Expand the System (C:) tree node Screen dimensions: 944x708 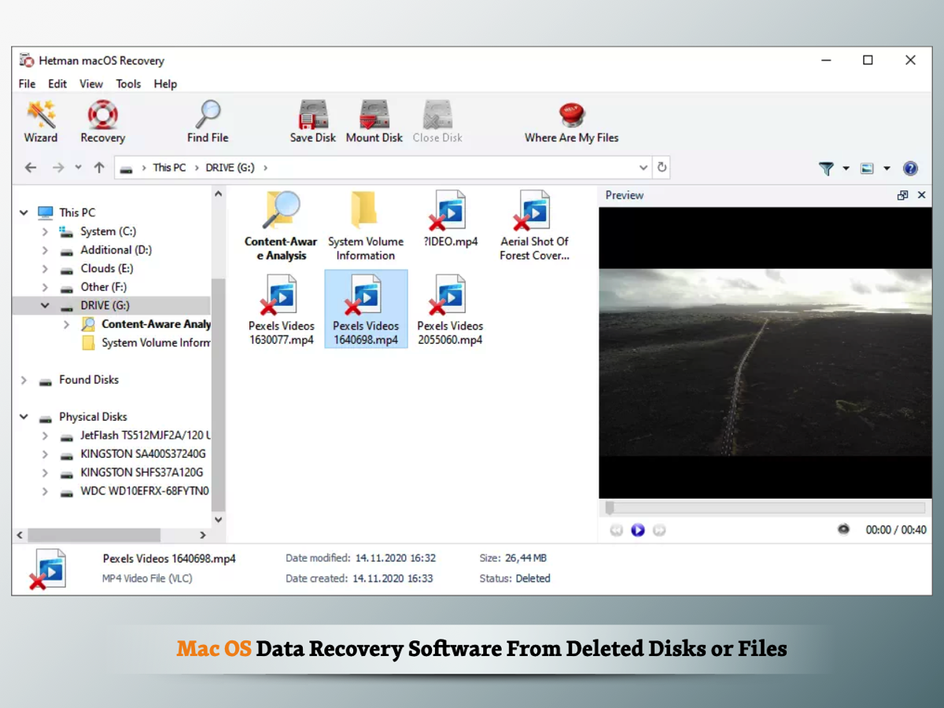45,232
